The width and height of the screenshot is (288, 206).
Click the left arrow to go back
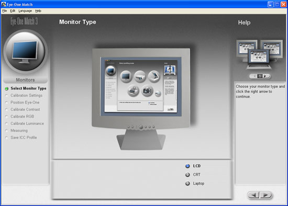point(254,195)
